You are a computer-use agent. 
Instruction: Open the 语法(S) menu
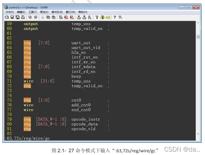[44, 12]
